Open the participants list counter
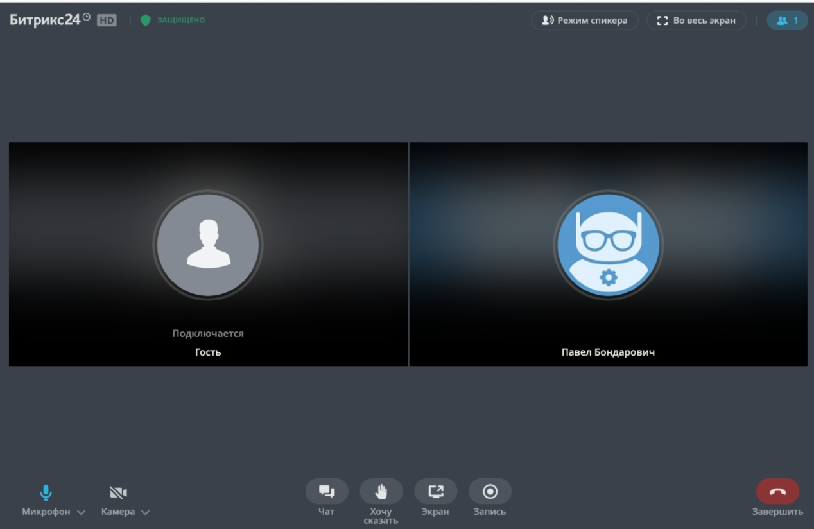 click(x=788, y=21)
